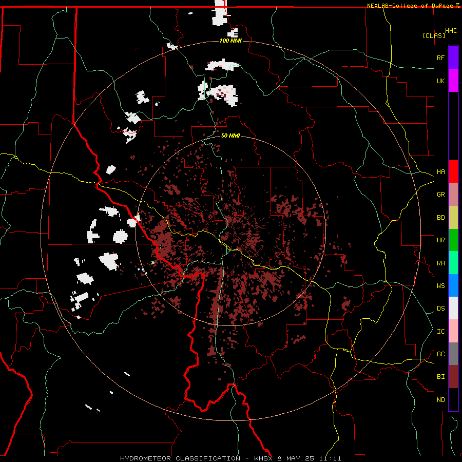
Task: Click the GR legend label
Action: (x=440, y=195)
